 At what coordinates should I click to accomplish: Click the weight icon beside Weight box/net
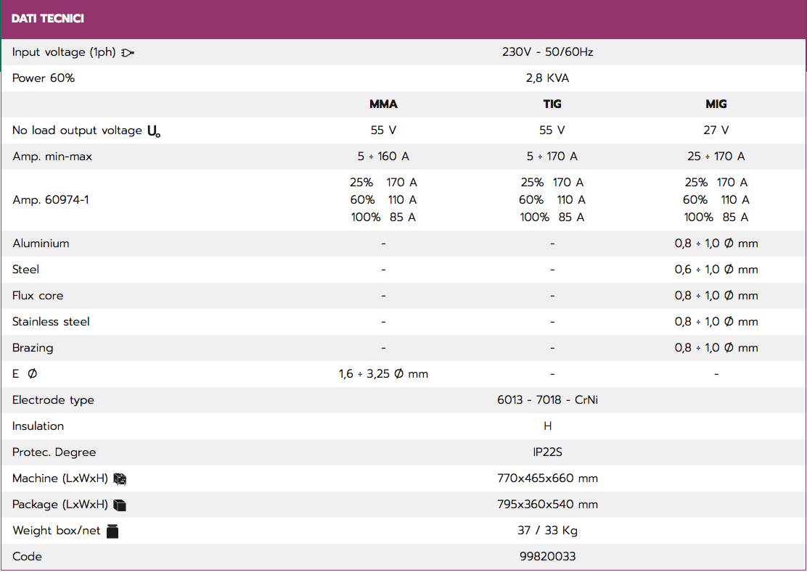tap(112, 531)
